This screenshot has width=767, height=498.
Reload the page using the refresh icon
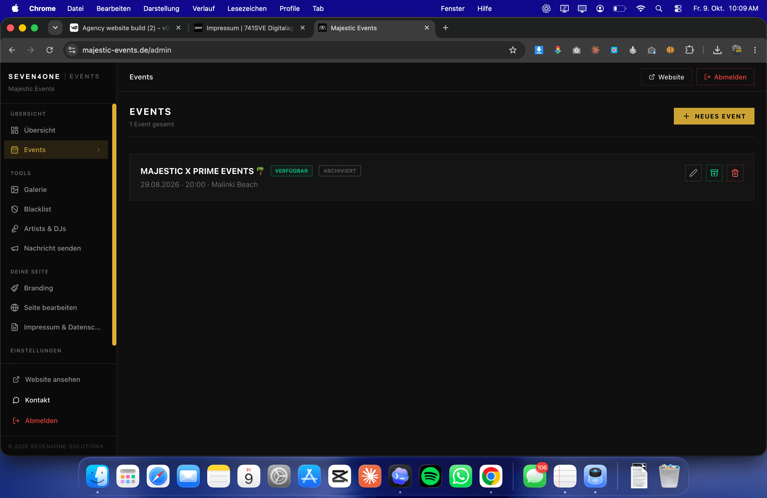point(50,50)
